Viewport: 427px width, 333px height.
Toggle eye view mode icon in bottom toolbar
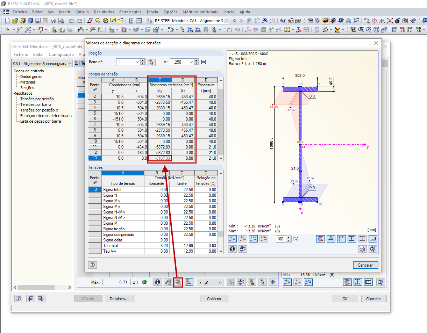tap(273, 282)
